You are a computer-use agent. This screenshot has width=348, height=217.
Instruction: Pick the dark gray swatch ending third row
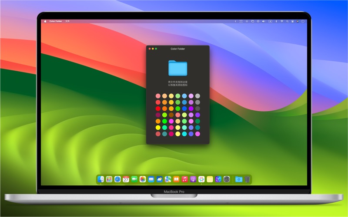[197, 108]
